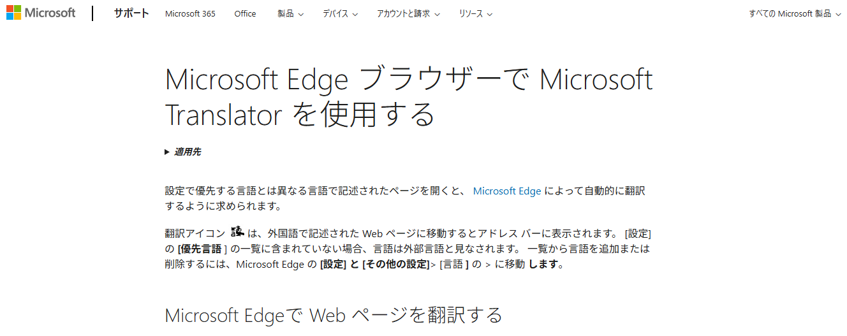Screen dimensions: 847x336
Task: Select Office in the top navigation
Action: (245, 14)
